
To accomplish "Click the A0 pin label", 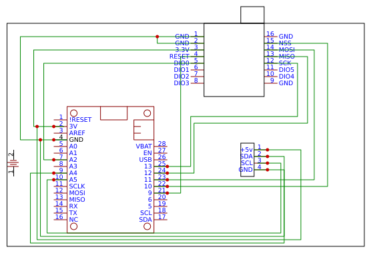I will tap(73, 146).
